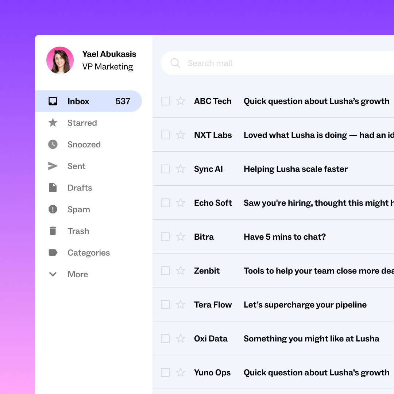Click the Trash bin icon
The width and height of the screenshot is (394, 394).
(x=53, y=231)
